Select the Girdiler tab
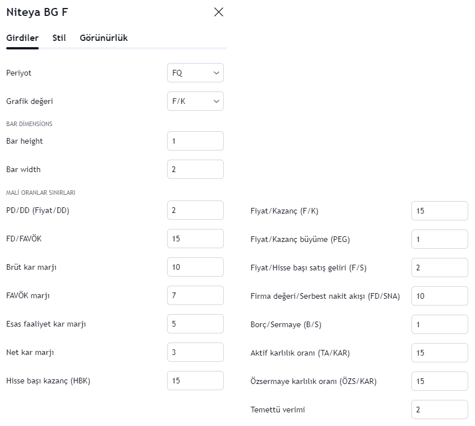This screenshot has width=475, height=426. [x=22, y=38]
